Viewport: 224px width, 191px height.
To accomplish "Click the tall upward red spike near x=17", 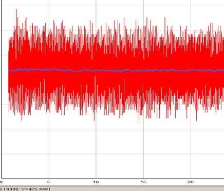I will point(165,18).
